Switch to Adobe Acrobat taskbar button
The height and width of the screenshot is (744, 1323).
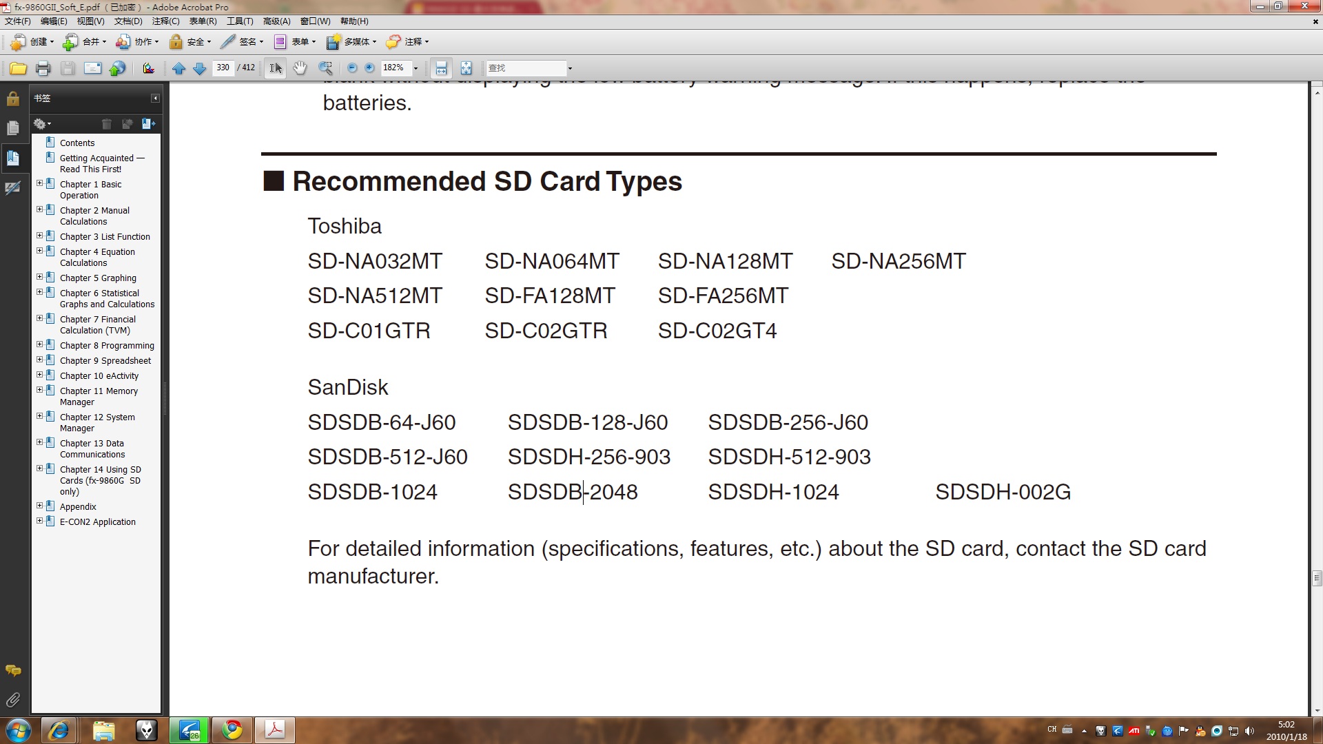click(275, 730)
